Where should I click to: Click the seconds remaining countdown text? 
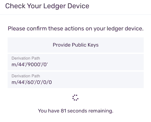click(x=75, y=111)
